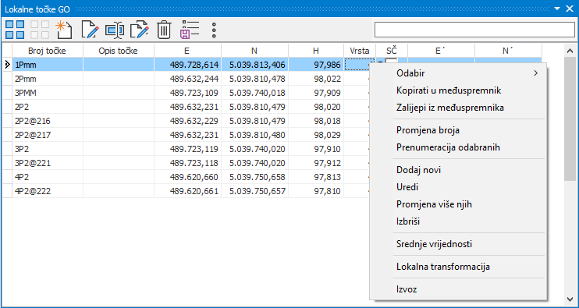579x308 pixels.
Task: Click the vertical scrollbar up arrow
Action: pyautogui.click(x=570, y=51)
